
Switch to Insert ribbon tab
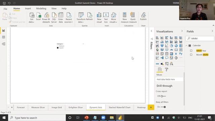[x=28, y=8]
